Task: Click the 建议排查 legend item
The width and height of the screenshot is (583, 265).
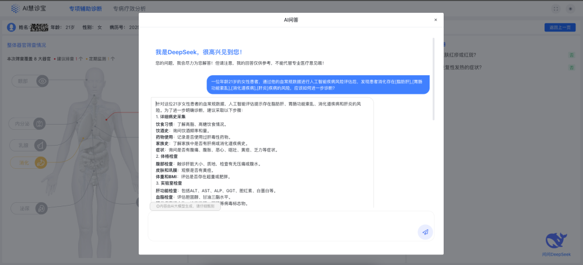Action: coord(68,59)
